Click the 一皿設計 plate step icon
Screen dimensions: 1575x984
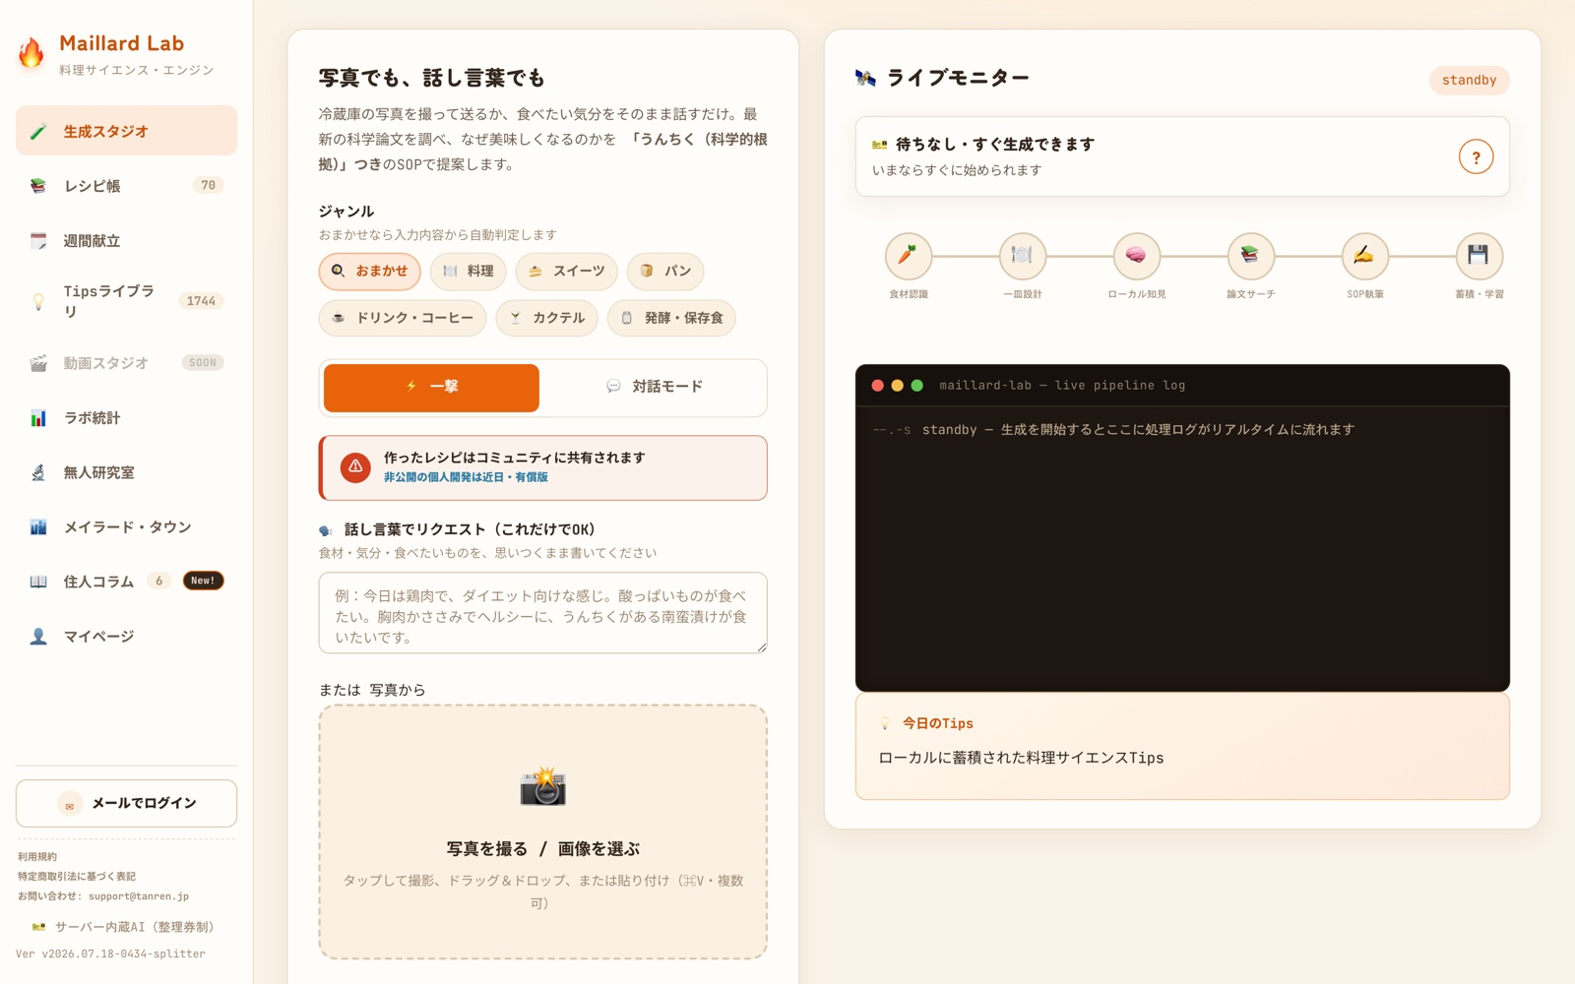(1022, 256)
